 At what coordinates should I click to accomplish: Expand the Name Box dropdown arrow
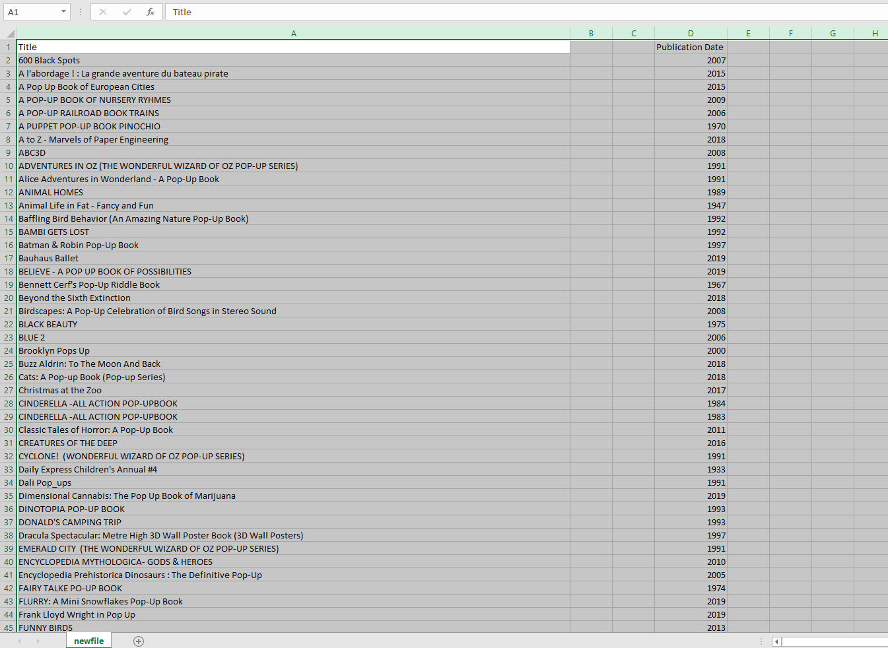[63, 12]
